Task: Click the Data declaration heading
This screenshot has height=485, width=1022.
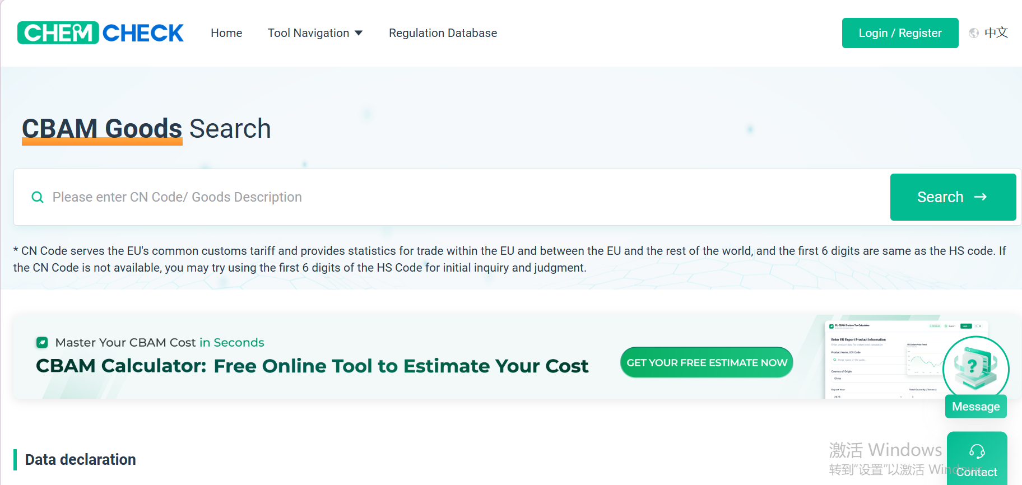Action: pyautogui.click(x=80, y=460)
